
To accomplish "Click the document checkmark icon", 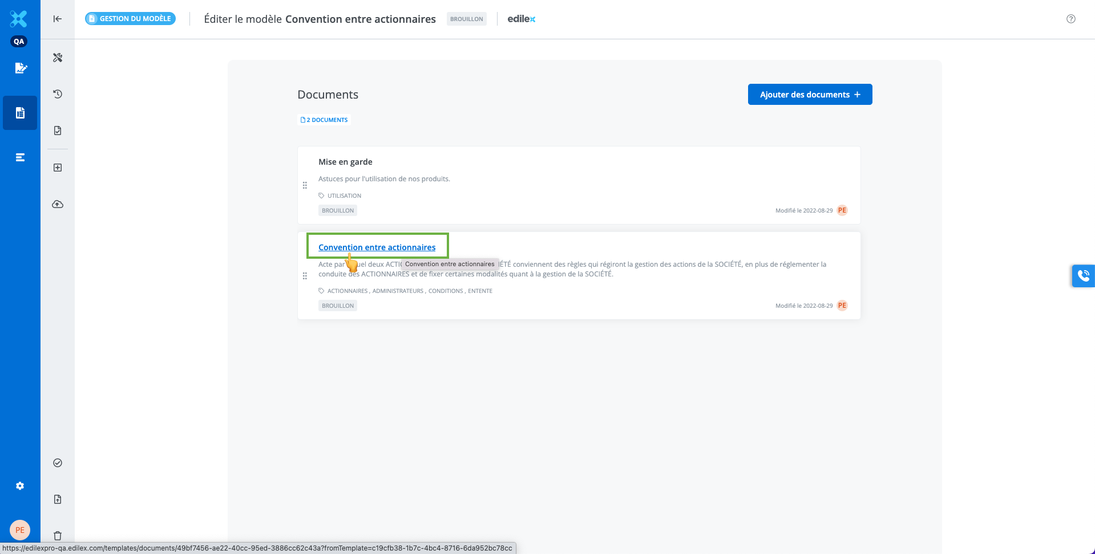I will (58, 131).
